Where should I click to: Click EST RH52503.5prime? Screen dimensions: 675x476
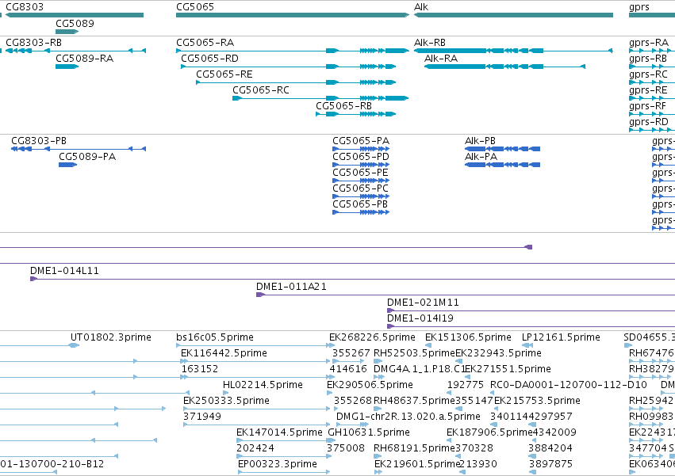coord(414,353)
